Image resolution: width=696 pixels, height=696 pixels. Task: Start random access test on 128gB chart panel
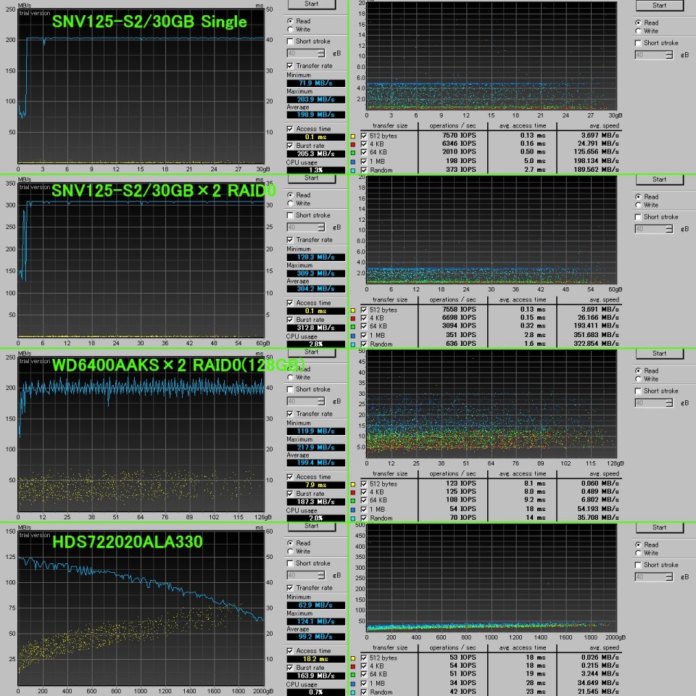pos(659,353)
